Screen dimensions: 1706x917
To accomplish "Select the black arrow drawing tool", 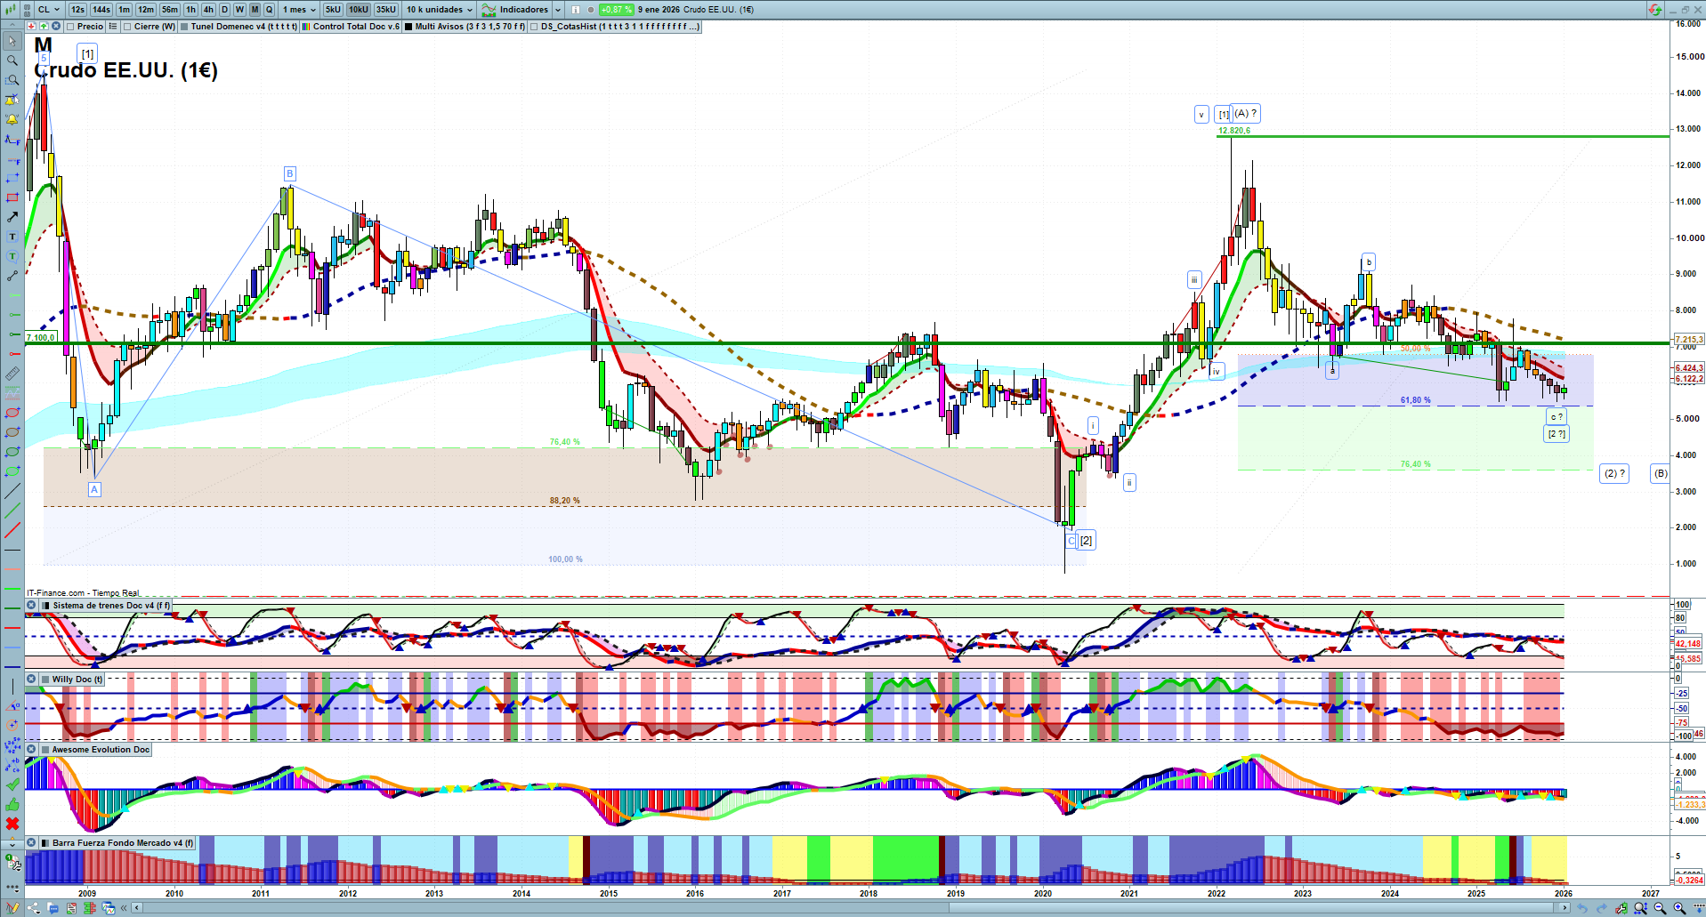I will pyautogui.click(x=12, y=217).
